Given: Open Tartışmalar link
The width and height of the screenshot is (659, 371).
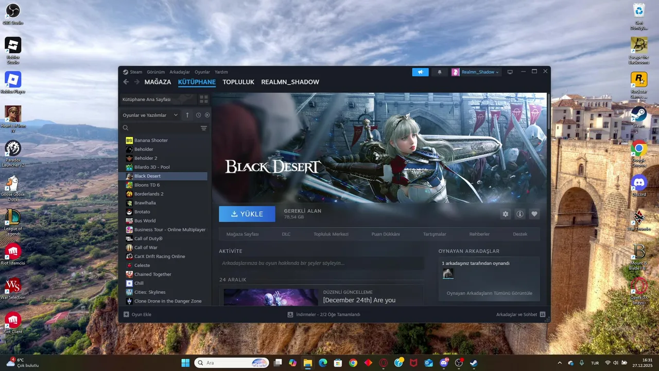Looking at the screenshot, I should coord(435,234).
